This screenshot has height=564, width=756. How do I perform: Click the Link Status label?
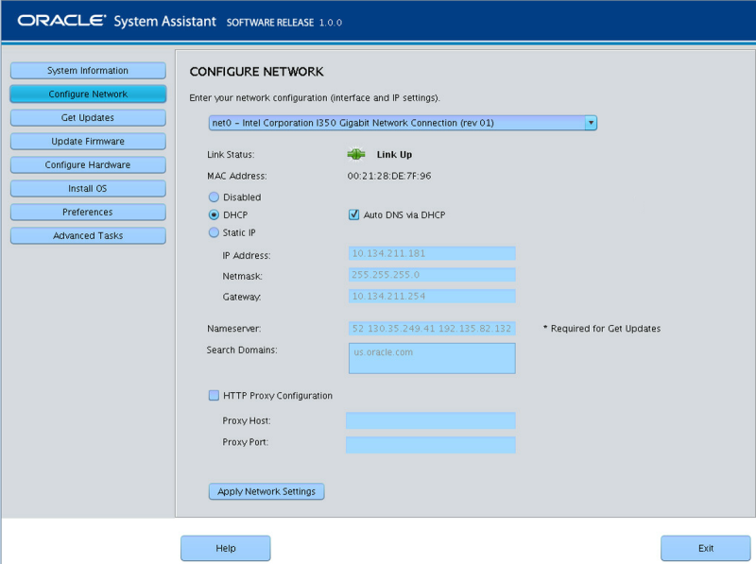click(x=231, y=155)
